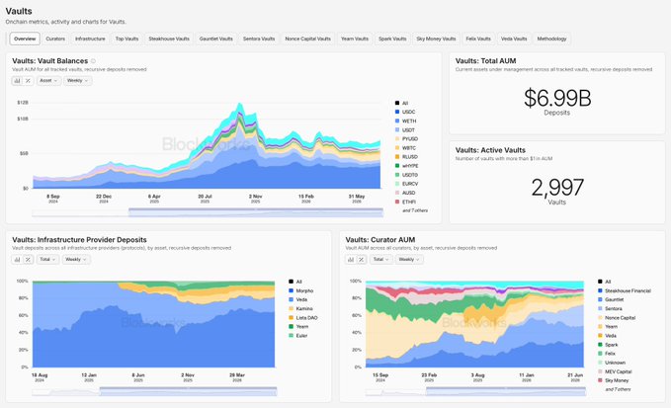Toggle Gauntlet in Curator AUM legend
The image size is (671, 408).
tap(611, 299)
